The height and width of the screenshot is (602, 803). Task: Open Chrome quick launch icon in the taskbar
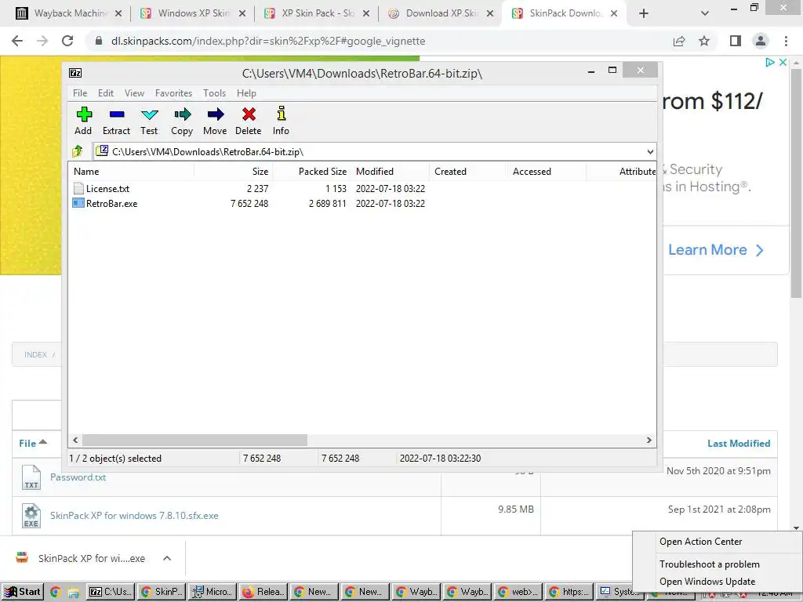coord(56,593)
